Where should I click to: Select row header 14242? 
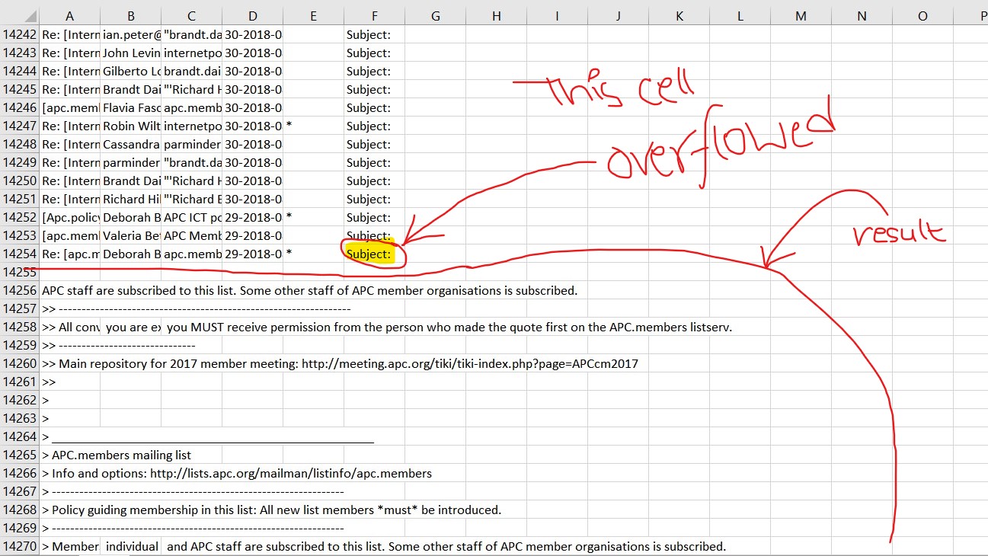pyautogui.click(x=20, y=34)
